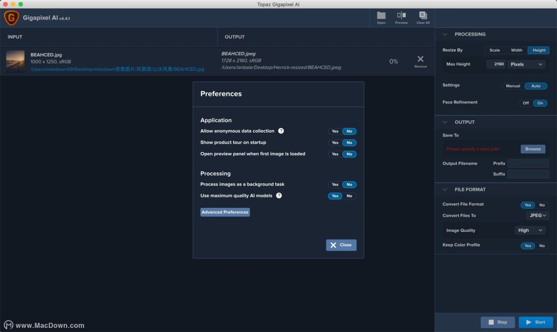Open Advanced Preferences
Viewport: 557px width, 332px height.
[225, 212]
